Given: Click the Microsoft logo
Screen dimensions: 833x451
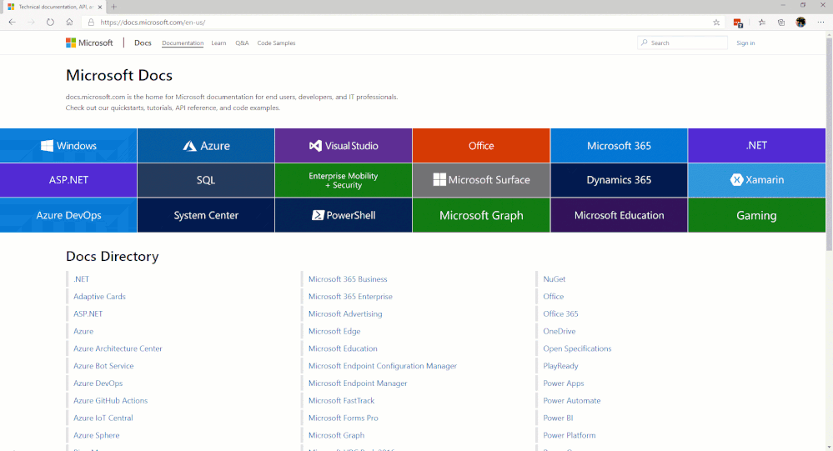Looking at the screenshot, I should (89, 43).
